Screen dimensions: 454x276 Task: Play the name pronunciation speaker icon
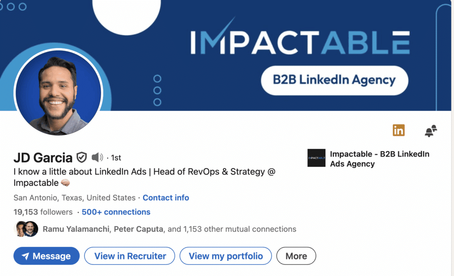pyautogui.click(x=97, y=157)
